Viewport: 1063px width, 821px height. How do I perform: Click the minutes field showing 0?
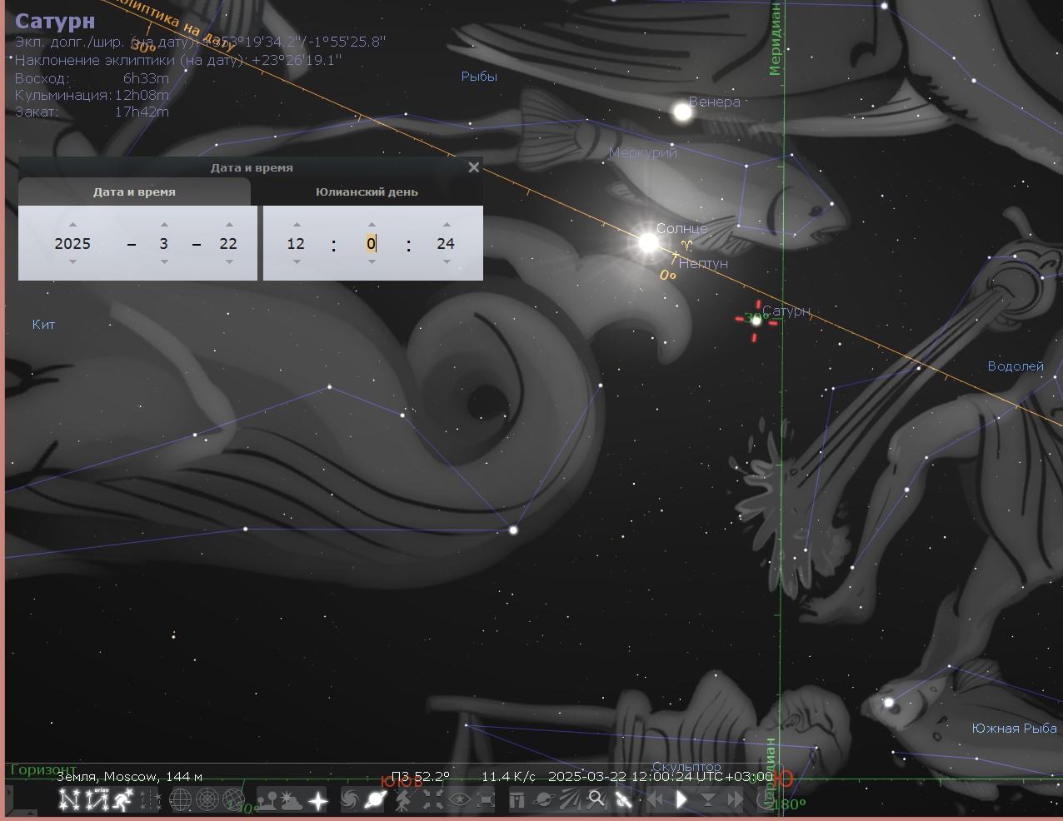click(x=372, y=243)
